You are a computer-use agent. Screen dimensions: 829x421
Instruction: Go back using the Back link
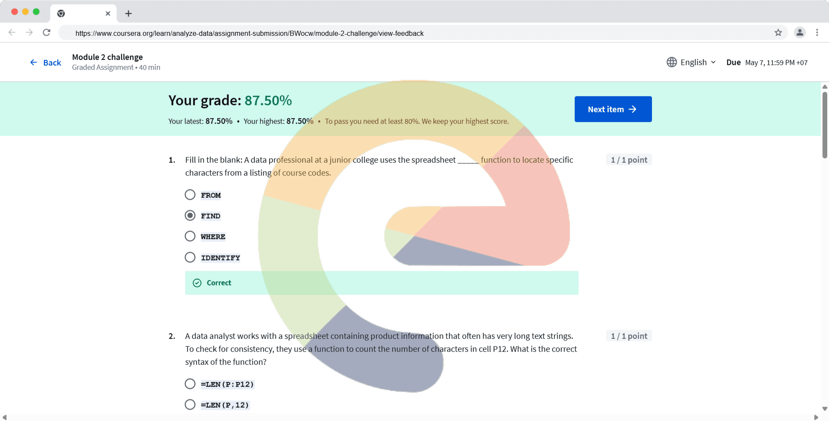click(46, 63)
